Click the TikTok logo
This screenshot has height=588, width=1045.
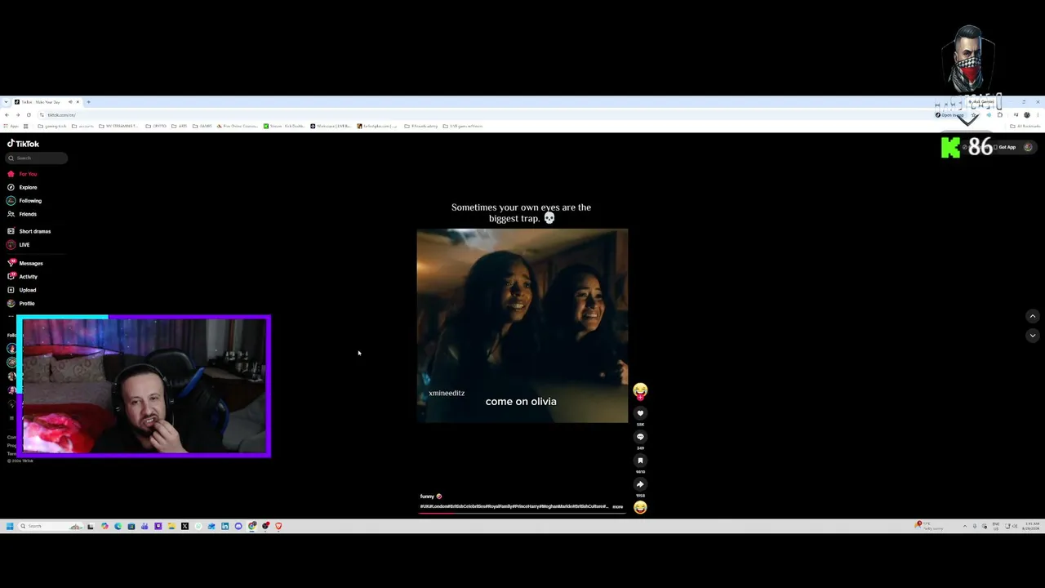point(23,144)
